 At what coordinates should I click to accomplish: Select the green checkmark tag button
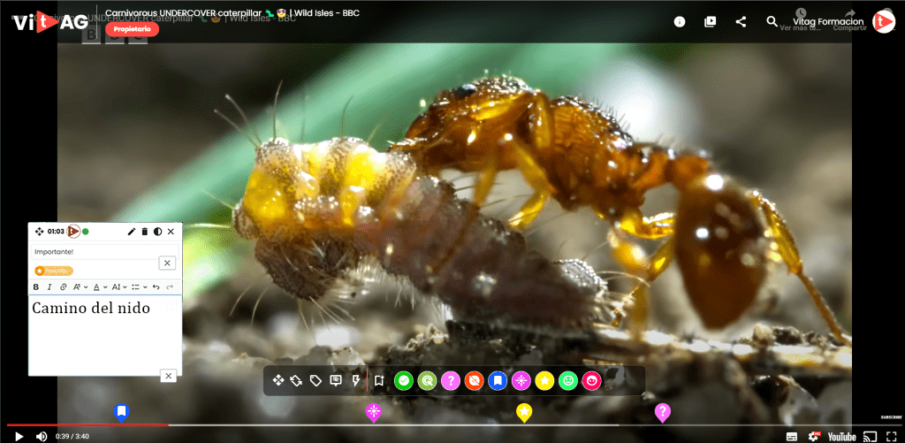pos(404,380)
